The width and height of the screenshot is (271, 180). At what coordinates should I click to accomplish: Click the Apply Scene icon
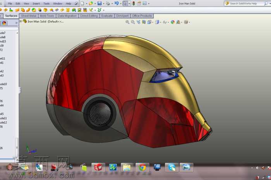click(x=178, y=22)
